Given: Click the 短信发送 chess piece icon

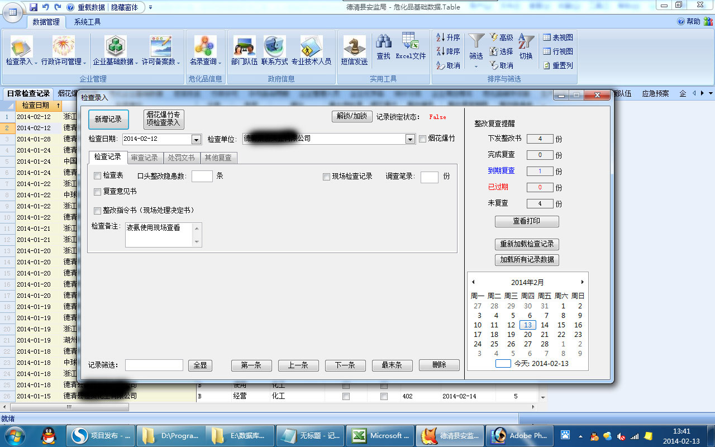Looking at the screenshot, I should click(x=354, y=47).
